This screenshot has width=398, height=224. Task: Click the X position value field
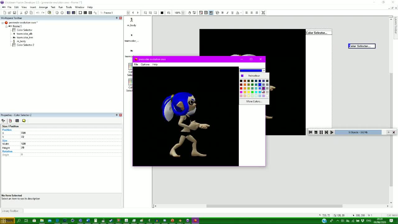pos(71,133)
